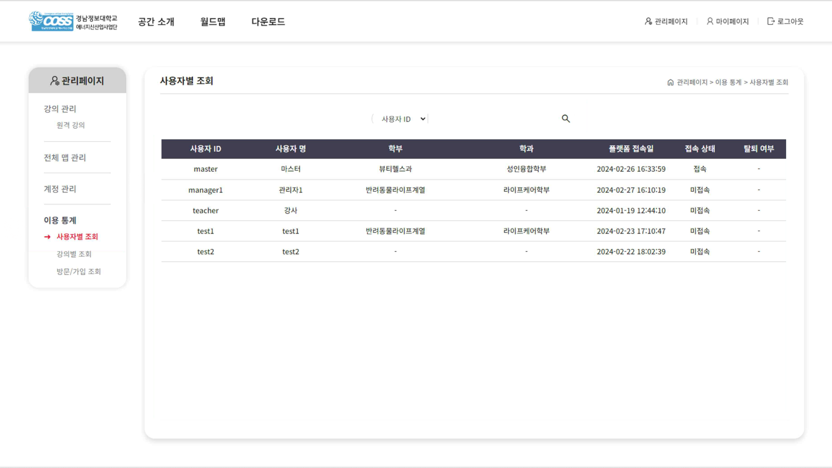Open the 월드맵 menu
This screenshot has height=468, width=832.
213,22
